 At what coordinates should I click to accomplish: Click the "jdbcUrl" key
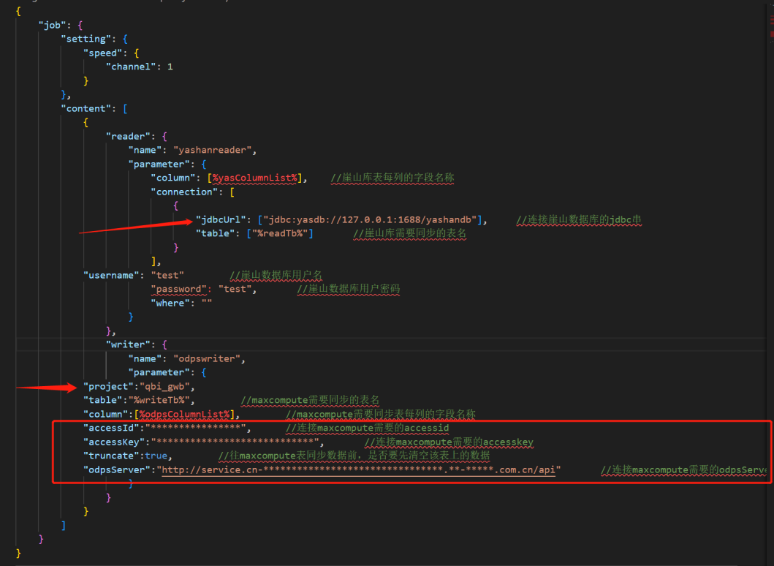coord(221,219)
